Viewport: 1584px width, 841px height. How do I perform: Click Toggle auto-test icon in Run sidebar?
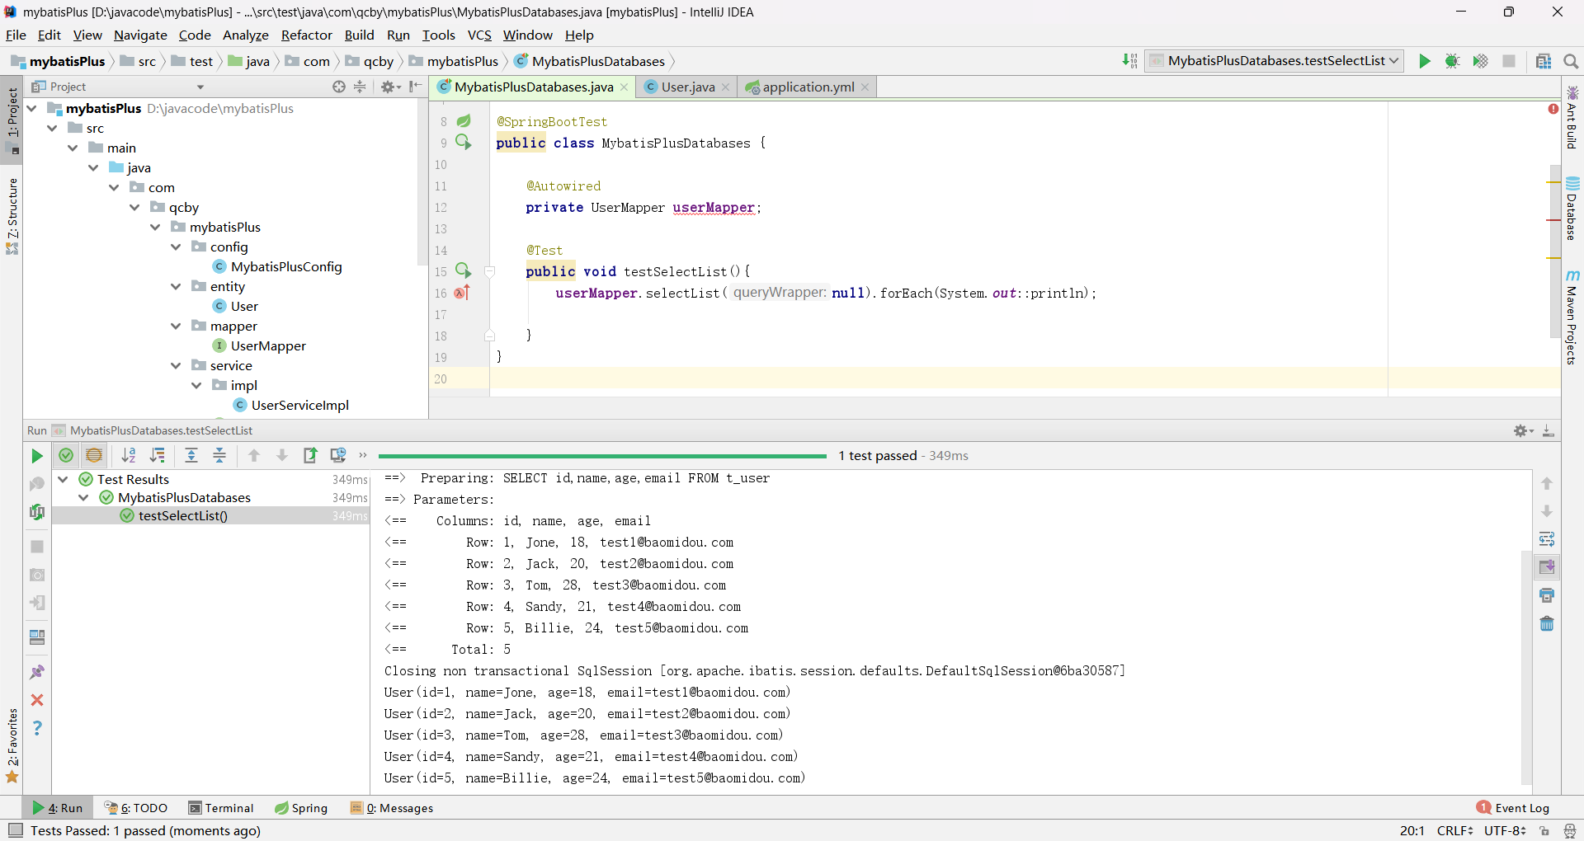(x=37, y=512)
